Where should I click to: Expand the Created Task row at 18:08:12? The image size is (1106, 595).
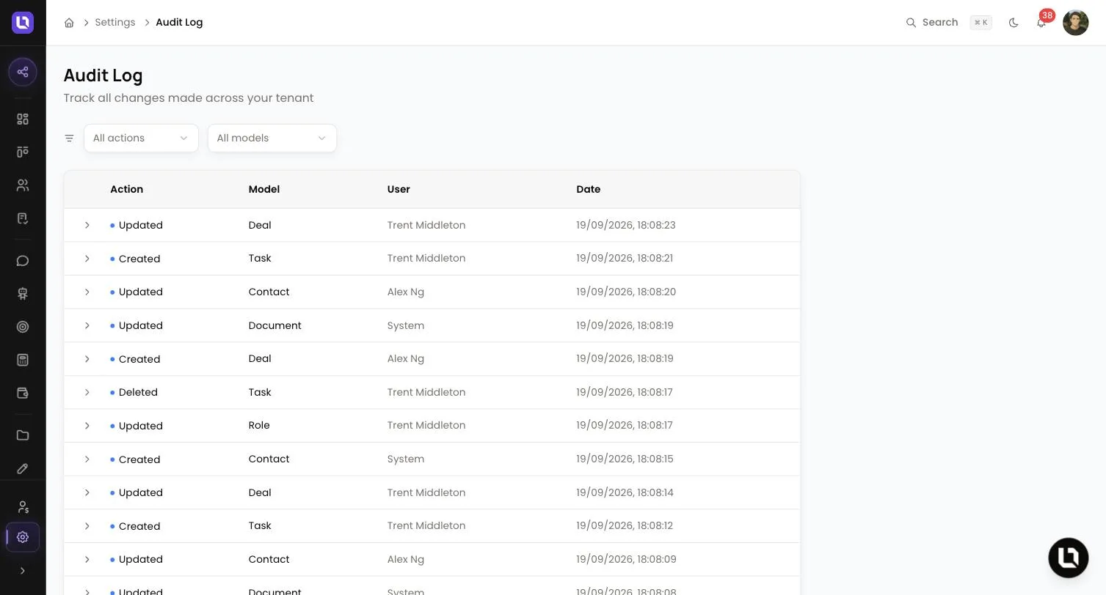[87, 526]
